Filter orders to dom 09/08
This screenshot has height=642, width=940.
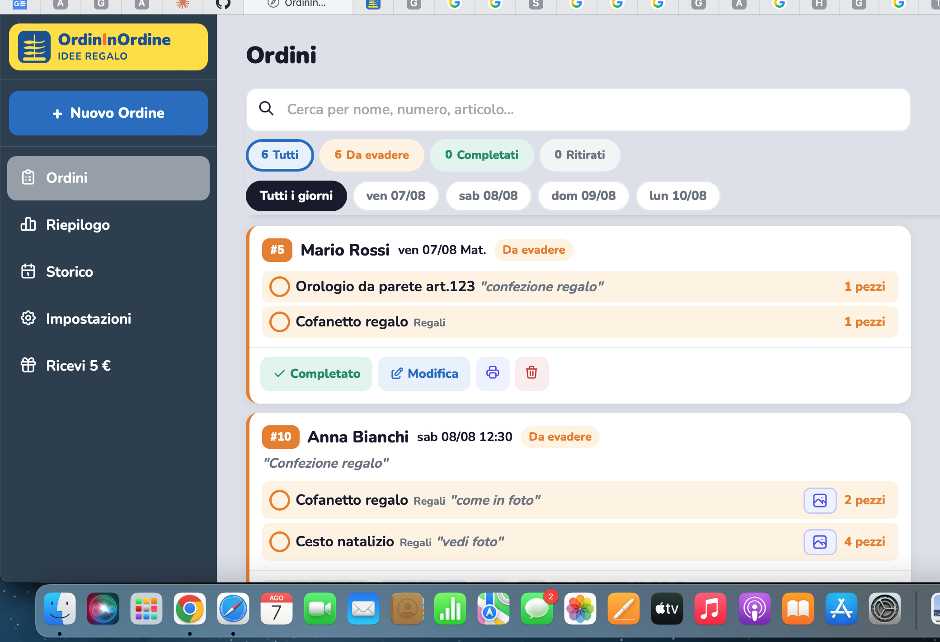pos(583,196)
